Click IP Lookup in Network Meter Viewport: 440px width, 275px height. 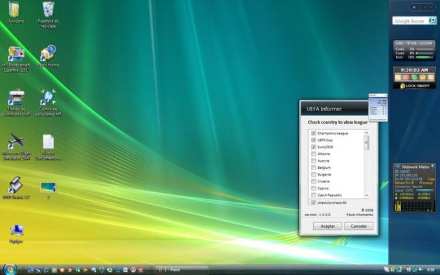coord(426,183)
